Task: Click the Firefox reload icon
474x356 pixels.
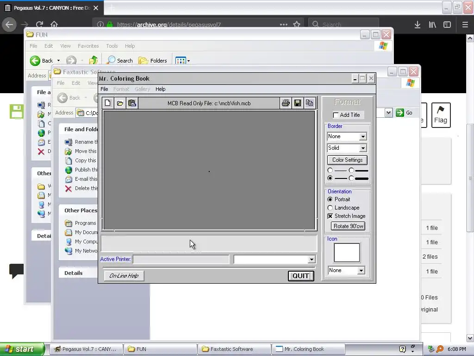Action: (x=39, y=24)
